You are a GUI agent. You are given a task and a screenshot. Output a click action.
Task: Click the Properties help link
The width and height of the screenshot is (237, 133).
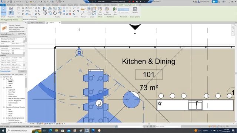(x=5, y=71)
